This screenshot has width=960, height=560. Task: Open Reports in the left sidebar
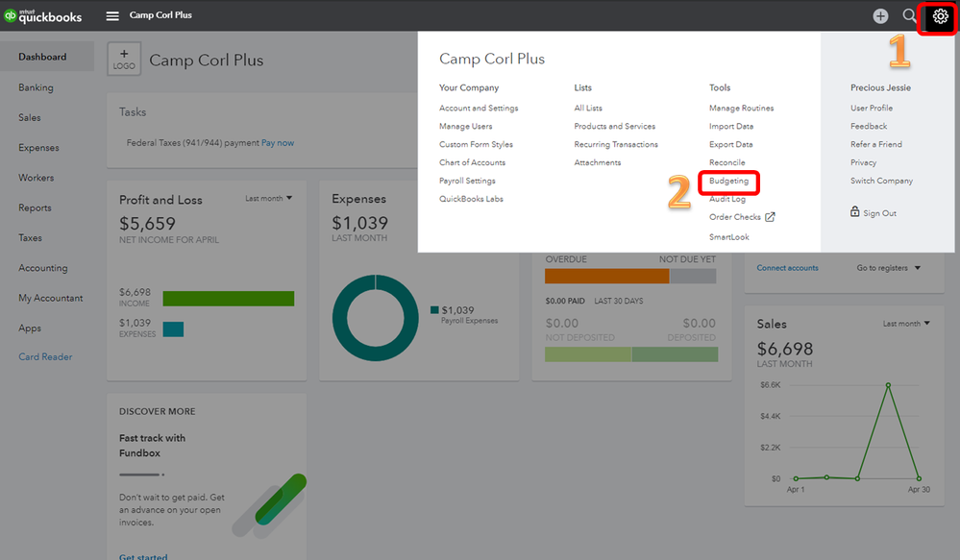(x=35, y=207)
